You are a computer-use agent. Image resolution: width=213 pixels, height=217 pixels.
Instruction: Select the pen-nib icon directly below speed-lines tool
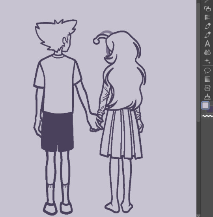coord(207,26)
